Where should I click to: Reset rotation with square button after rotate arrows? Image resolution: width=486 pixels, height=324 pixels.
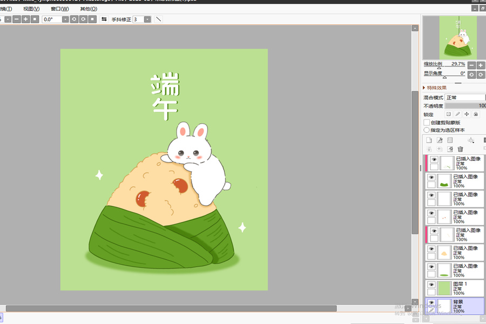click(x=92, y=19)
